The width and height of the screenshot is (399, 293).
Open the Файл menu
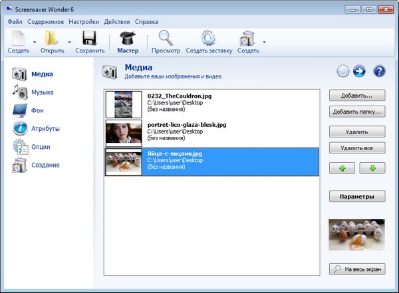(x=15, y=22)
